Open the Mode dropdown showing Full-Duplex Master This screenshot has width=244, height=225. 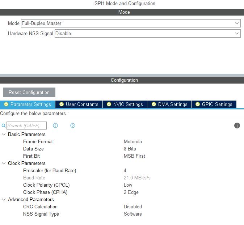pyautogui.click(x=131, y=23)
